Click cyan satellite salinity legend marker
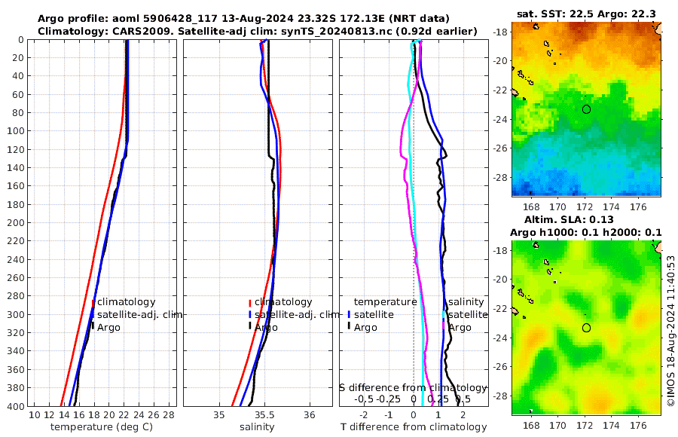678x437 pixels. 444,314
